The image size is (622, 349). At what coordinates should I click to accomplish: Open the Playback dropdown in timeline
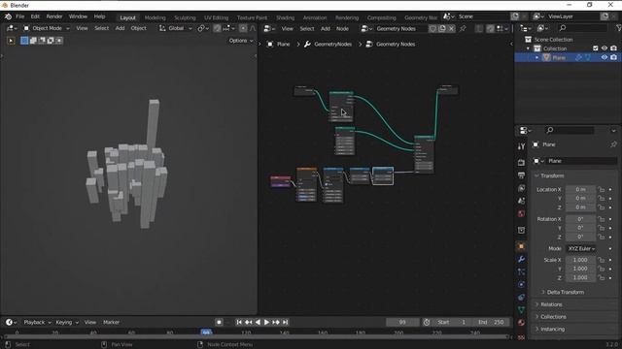coord(37,322)
